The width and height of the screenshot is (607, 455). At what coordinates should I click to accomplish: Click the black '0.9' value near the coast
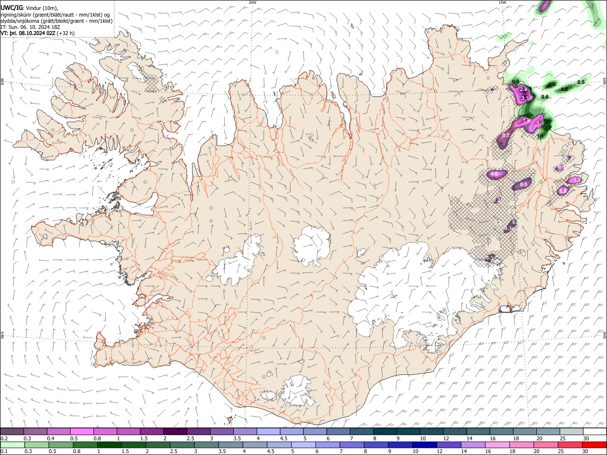pyautogui.click(x=515, y=82)
